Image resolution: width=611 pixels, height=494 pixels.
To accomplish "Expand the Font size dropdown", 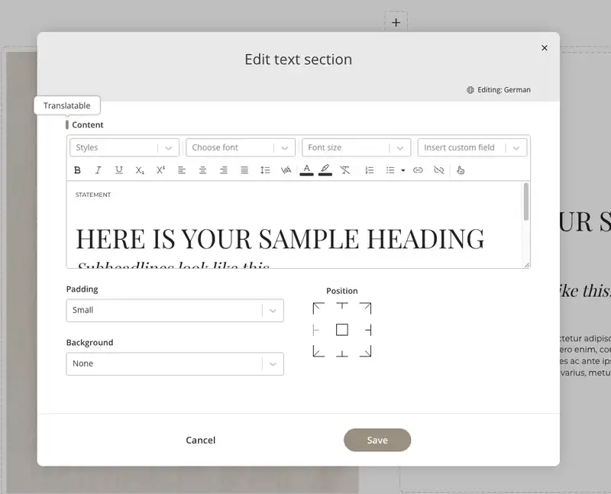I will tap(356, 147).
